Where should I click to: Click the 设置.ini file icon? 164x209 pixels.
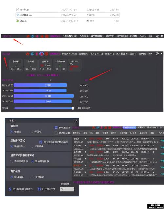click(x=18, y=21)
